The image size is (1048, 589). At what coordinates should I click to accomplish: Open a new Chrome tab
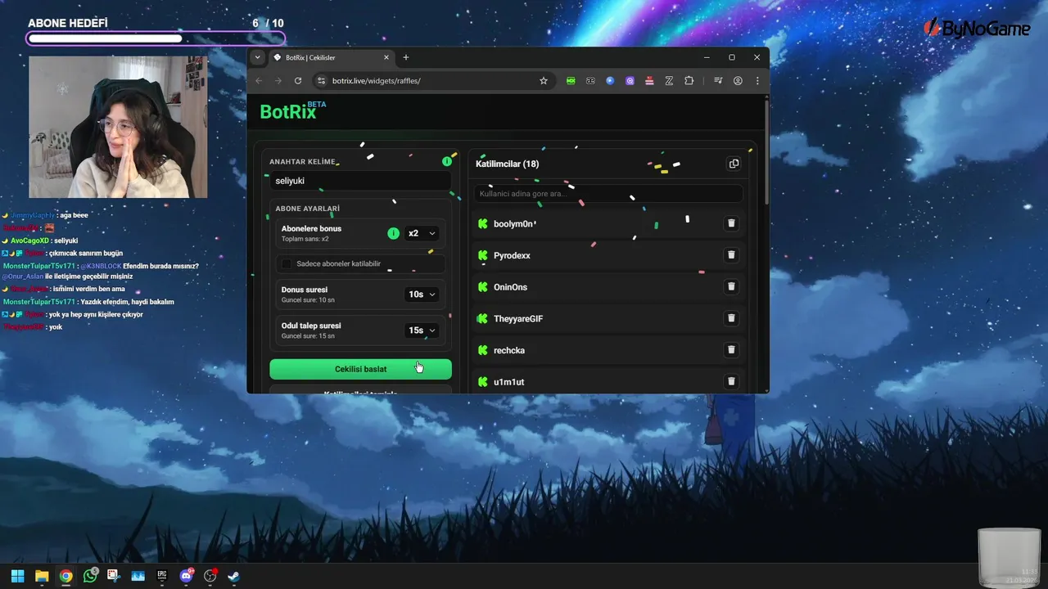coord(405,57)
